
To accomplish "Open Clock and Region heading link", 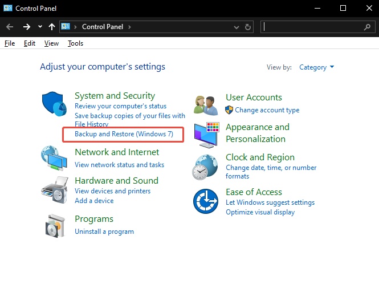I will [x=260, y=157].
